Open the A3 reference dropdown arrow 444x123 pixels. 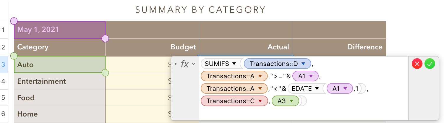(x=291, y=101)
